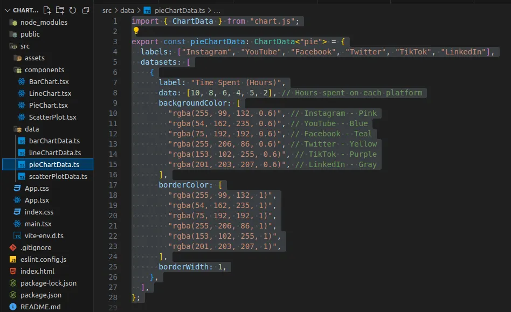The image size is (511, 312).
Task: Click the info icon beside README.md
Action: pos(13,307)
